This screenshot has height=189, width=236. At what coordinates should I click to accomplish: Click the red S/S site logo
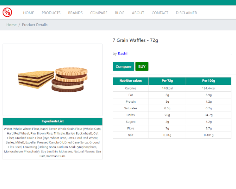tap(7, 12)
